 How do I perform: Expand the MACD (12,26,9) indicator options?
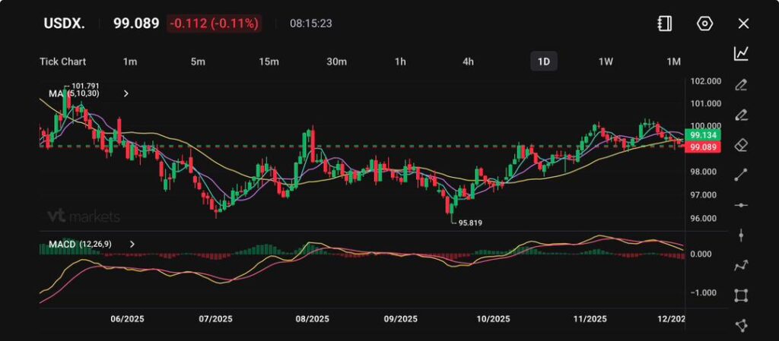(x=132, y=244)
